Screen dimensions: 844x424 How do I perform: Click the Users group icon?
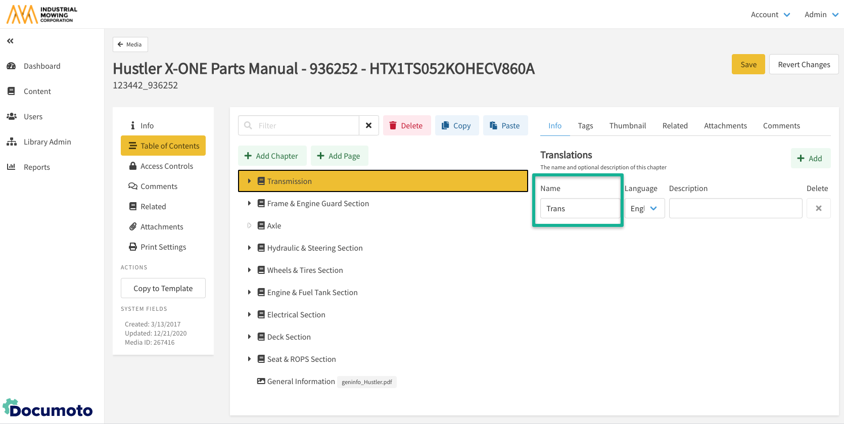pos(11,117)
